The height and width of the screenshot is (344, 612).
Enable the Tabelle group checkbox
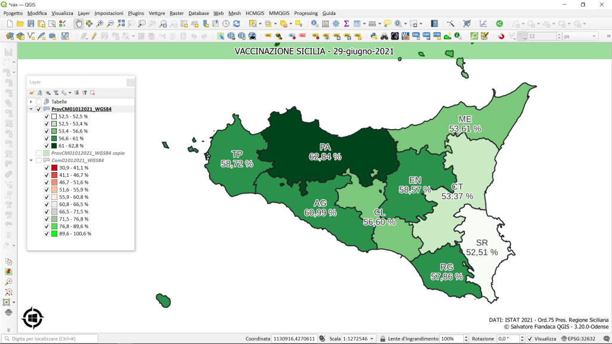39,102
